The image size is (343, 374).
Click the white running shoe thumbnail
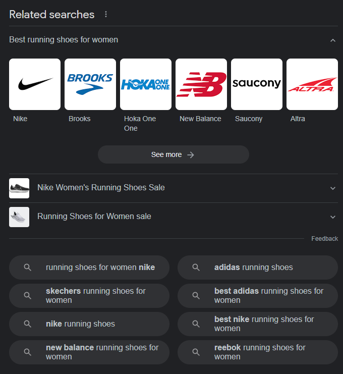tap(19, 217)
